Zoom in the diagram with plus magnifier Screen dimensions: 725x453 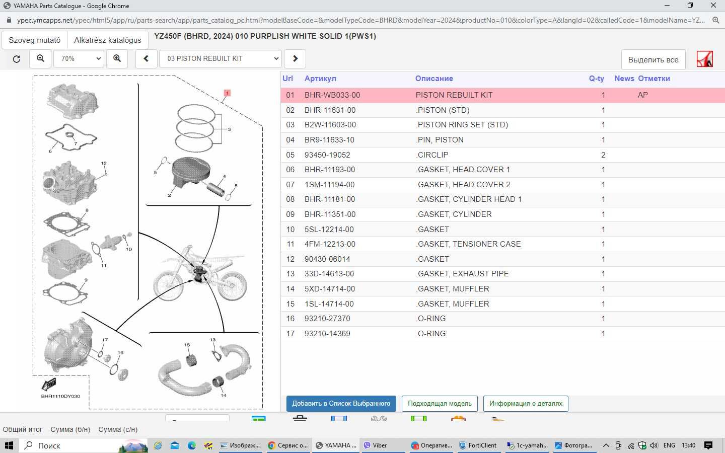point(117,58)
